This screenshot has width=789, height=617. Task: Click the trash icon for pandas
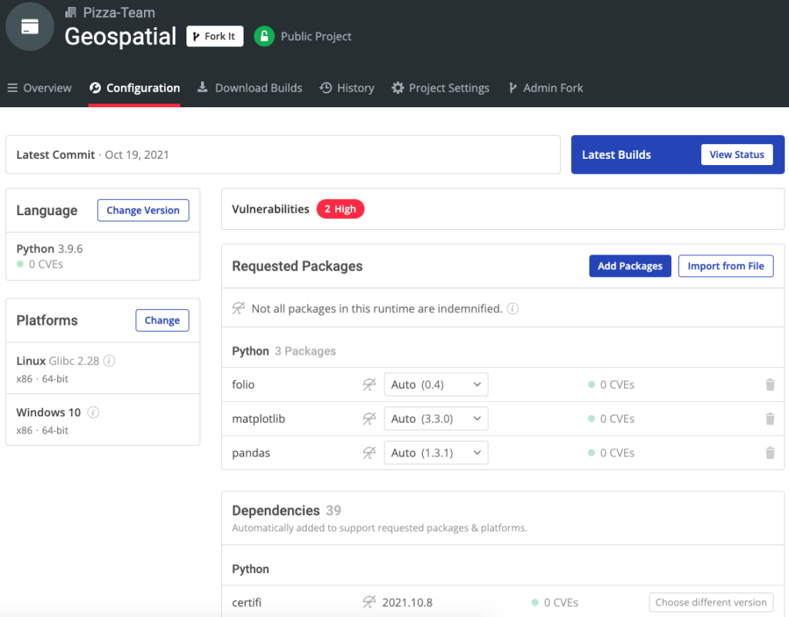coord(769,453)
